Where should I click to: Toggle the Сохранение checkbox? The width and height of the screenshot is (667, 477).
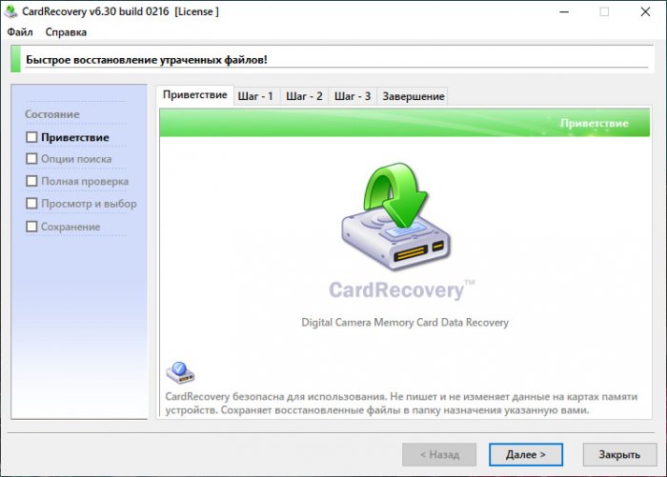(31, 227)
